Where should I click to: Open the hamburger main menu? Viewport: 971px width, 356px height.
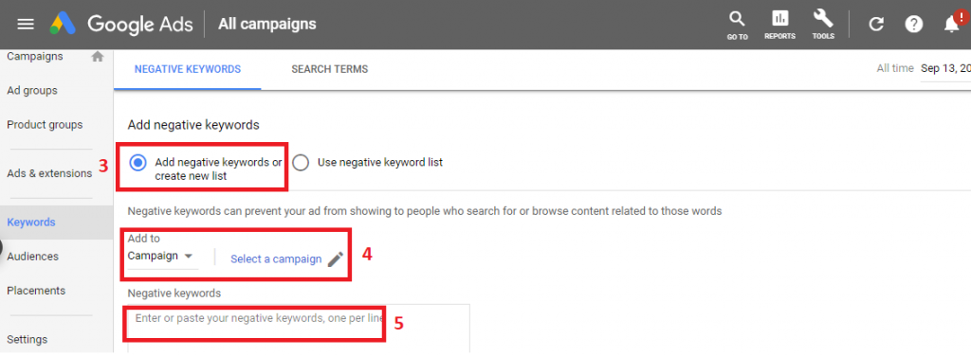(26, 24)
